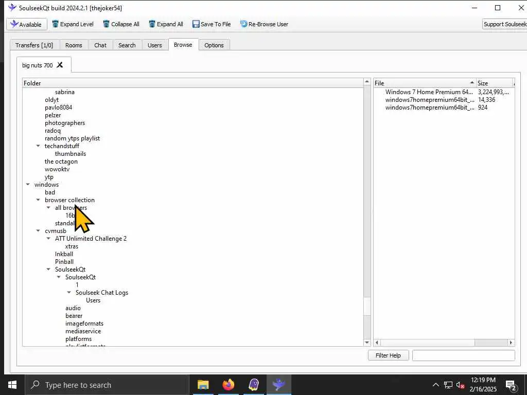
Task: Select the pelzer folder
Action: [x=53, y=115]
